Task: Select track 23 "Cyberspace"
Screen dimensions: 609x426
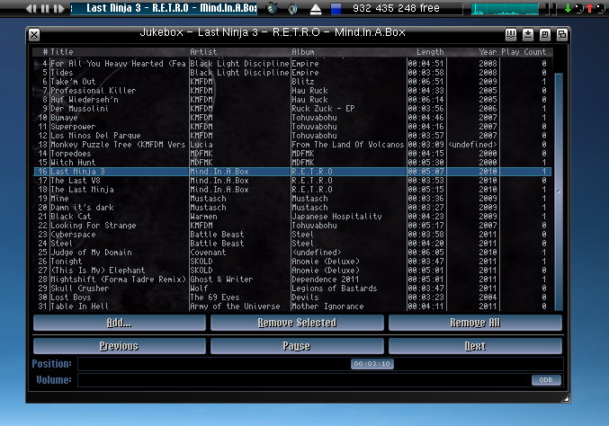Action: click(x=292, y=235)
